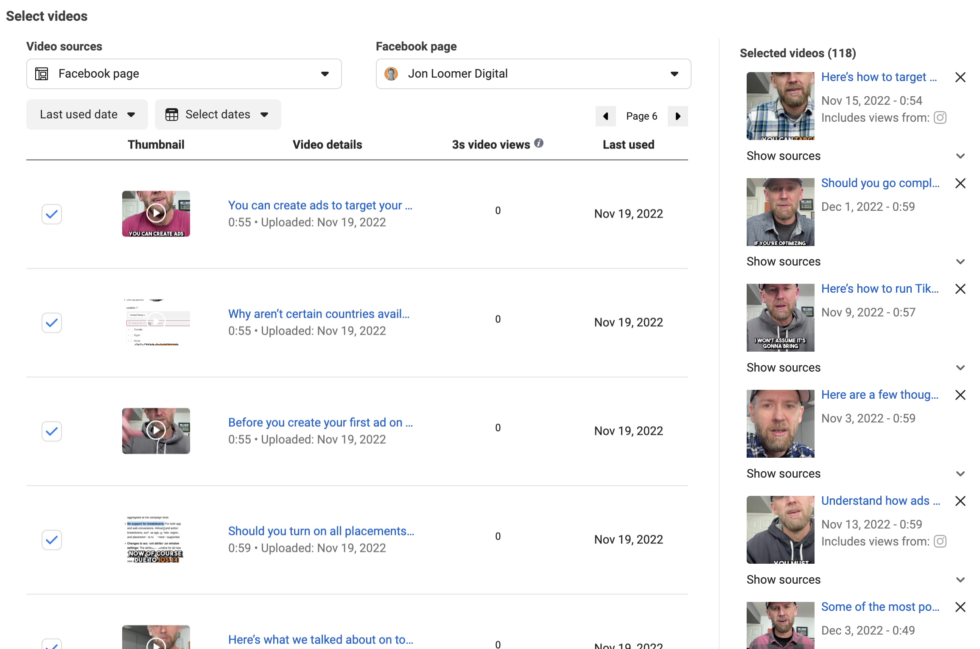Viewport: 980px width, 649px height.
Task: Remove 'Should you go compl...' selected video
Action: 960,183
